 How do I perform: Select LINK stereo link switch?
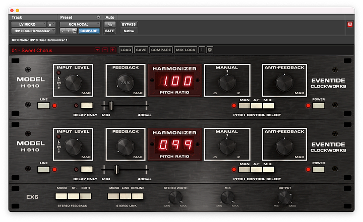[x=126, y=196]
